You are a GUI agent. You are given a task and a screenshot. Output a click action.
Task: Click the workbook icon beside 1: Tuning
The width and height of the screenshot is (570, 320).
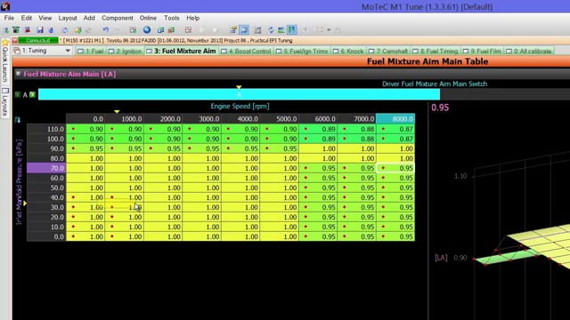pyautogui.click(x=17, y=51)
